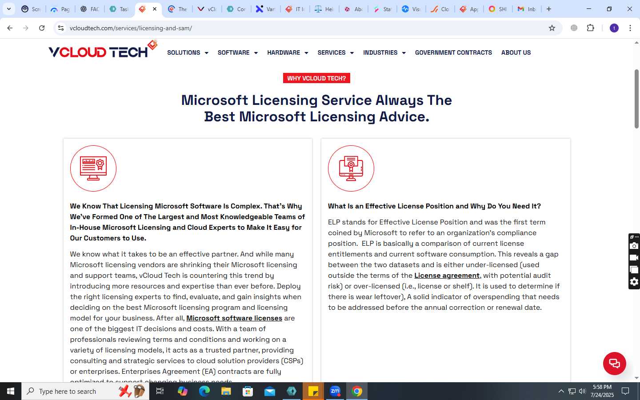Click the ELP certificate computer icon
Image resolution: width=640 pixels, height=400 pixels.
click(x=351, y=168)
